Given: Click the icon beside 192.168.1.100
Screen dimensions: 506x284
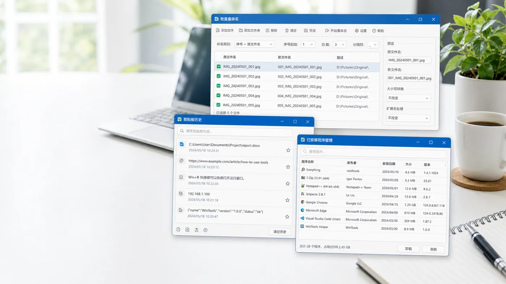Looking at the screenshot, I should click(181, 194).
